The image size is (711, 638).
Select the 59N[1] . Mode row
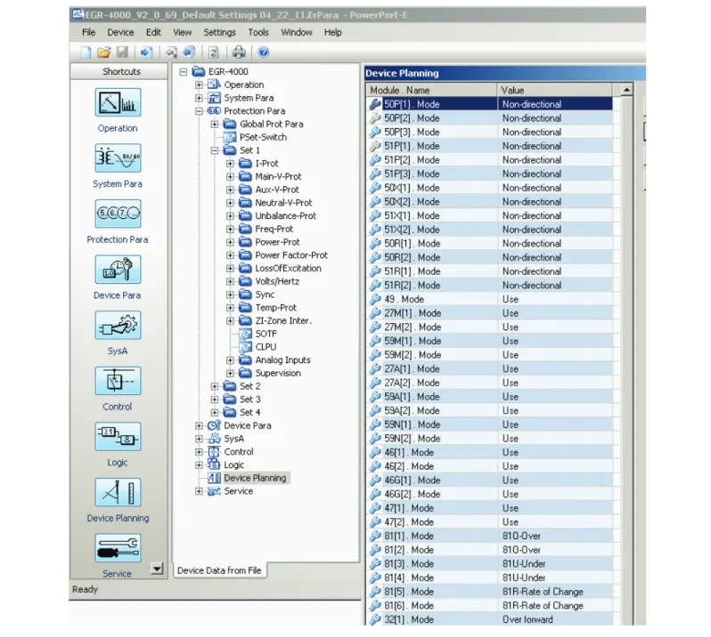(x=489, y=424)
